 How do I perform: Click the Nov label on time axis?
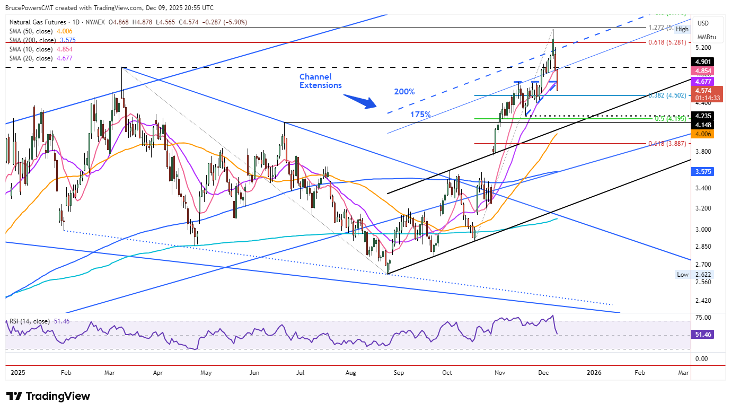point(499,373)
